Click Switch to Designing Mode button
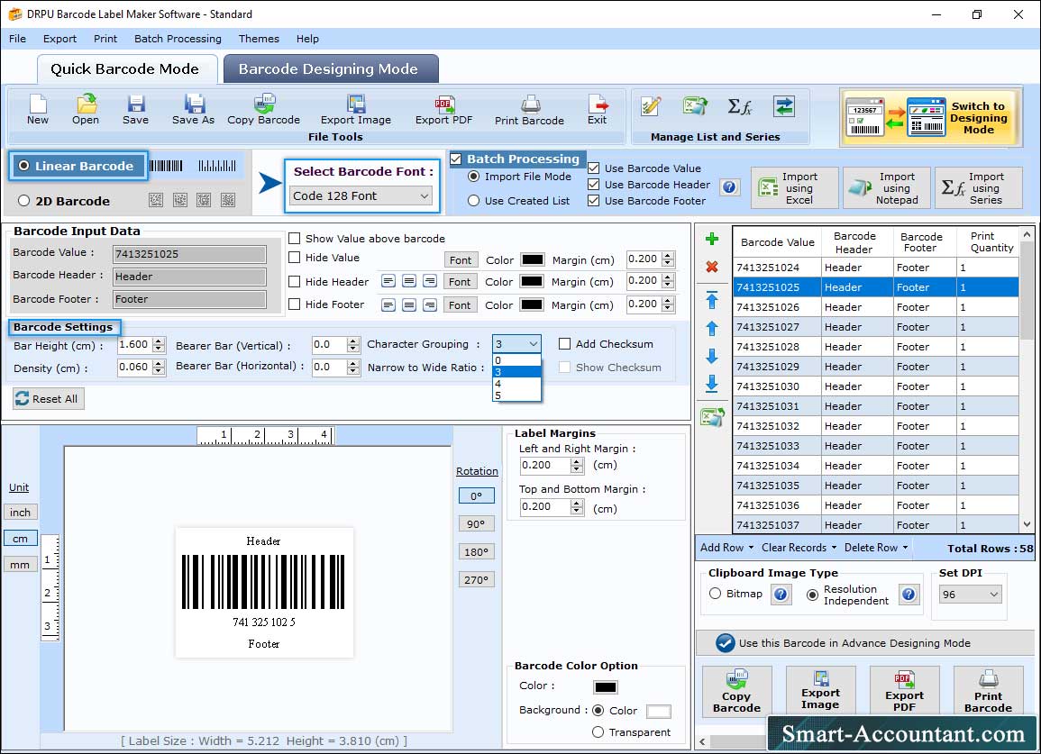This screenshot has height=754, width=1041. click(929, 117)
